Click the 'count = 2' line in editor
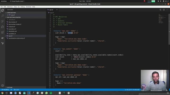Viewport: 170px width, 95px height. point(59,51)
